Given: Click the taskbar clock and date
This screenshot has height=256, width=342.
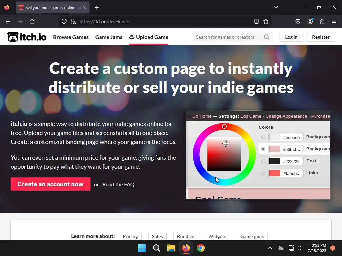Looking at the screenshot, I should (x=317, y=248).
